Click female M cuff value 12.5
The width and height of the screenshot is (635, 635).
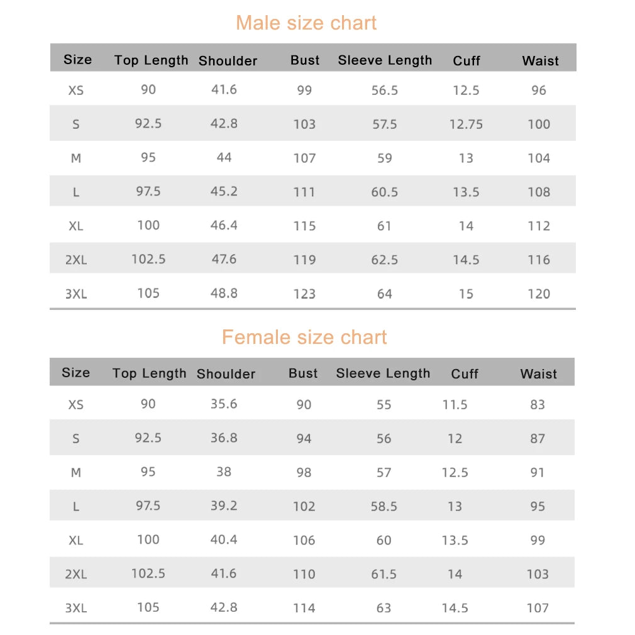click(x=455, y=472)
